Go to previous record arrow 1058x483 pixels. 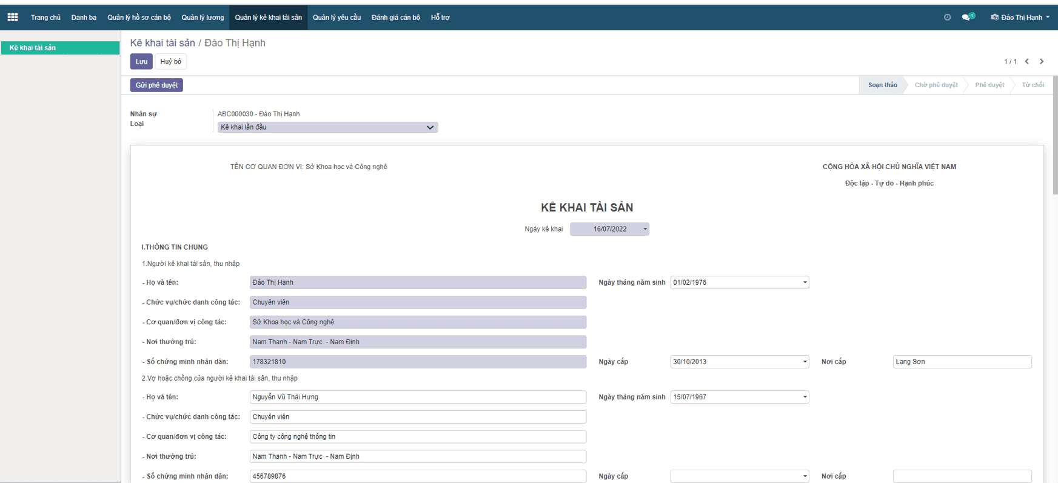click(x=1027, y=61)
